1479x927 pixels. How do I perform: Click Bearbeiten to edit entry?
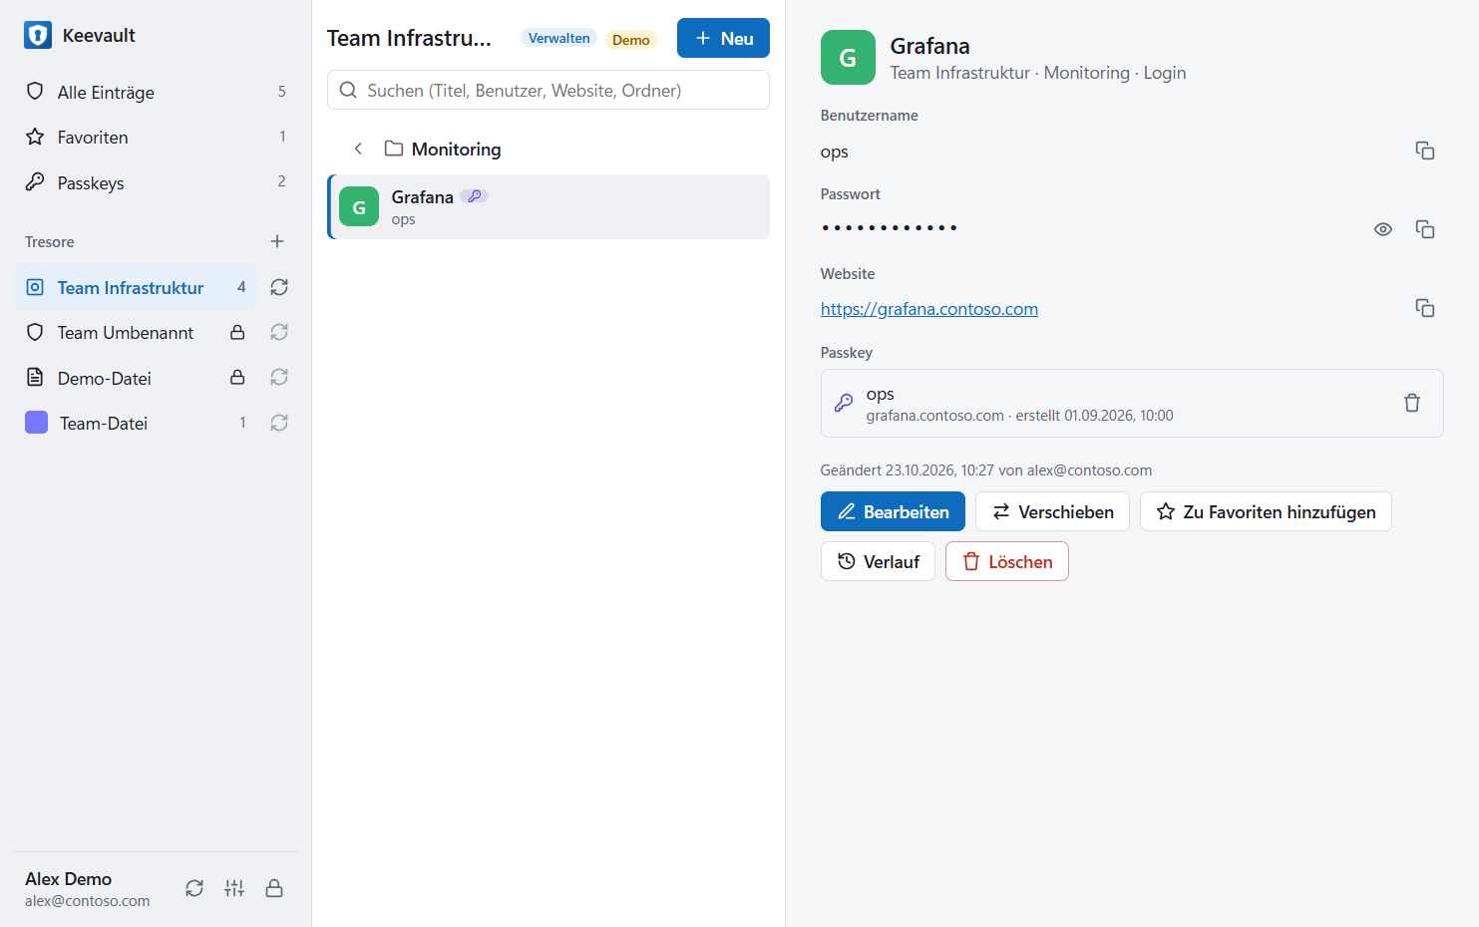point(893,511)
